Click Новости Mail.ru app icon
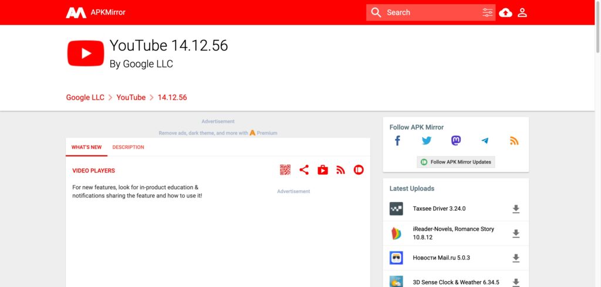The height and width of the screenshot is (287, 601). (396, 258)
